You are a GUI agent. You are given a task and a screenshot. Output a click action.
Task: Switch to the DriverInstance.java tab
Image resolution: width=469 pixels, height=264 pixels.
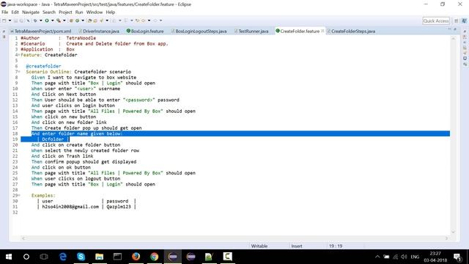[99, 31]
